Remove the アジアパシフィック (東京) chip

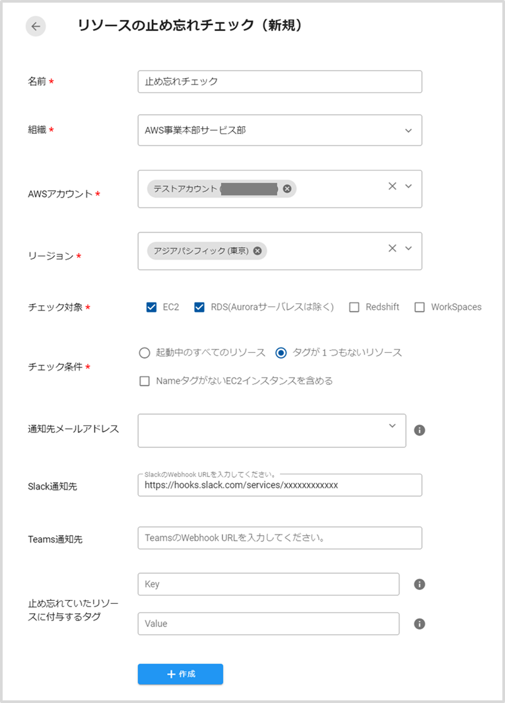(x=257, y=251)
